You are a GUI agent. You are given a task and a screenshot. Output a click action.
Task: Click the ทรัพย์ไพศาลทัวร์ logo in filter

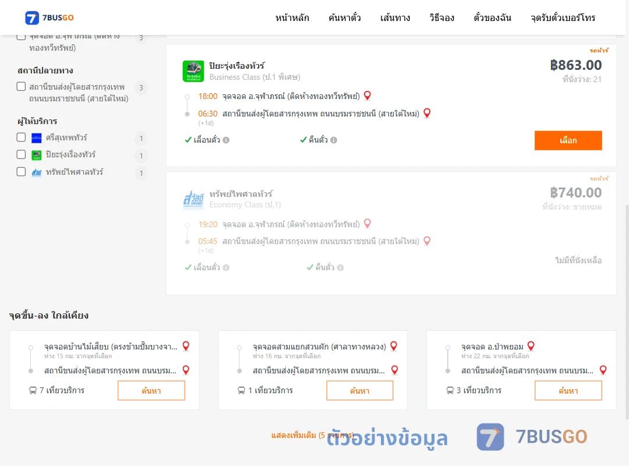37,172
